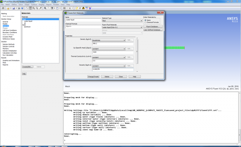Select the probe eyedropper tool
Viewport: 241px width, 147px height.
click(x=40, y=8)
